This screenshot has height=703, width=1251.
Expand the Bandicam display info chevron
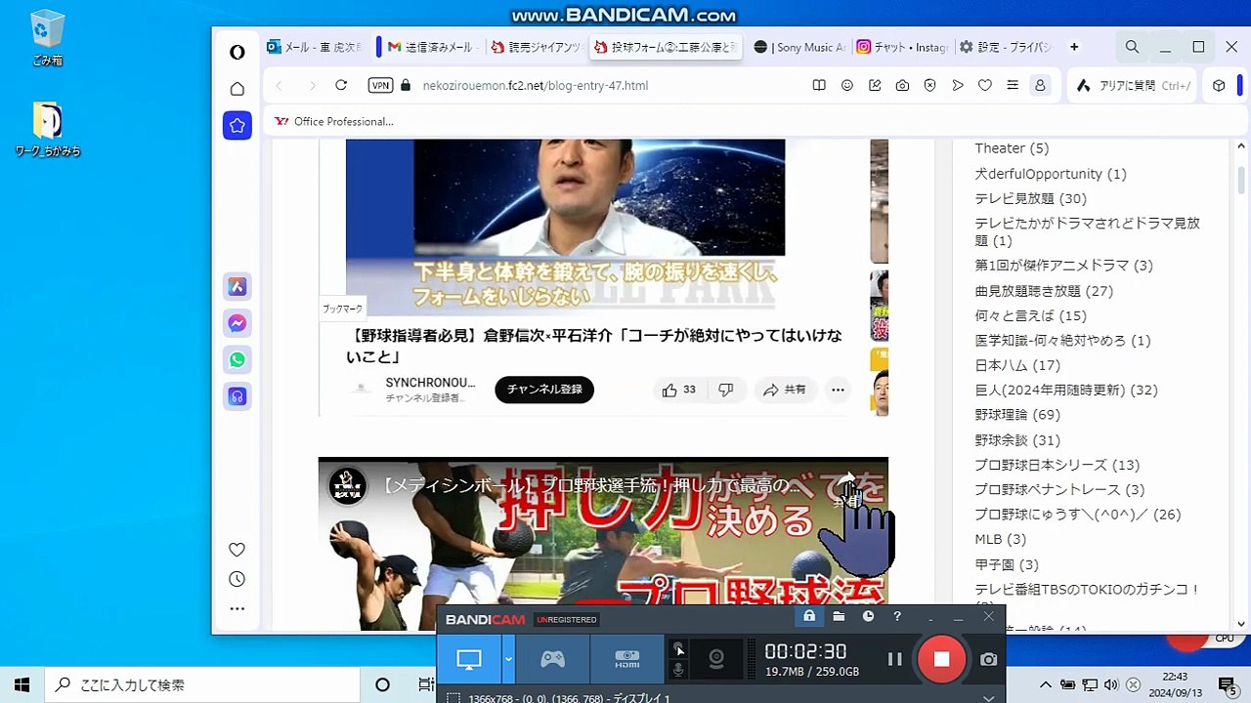click(x=988, y=698)
